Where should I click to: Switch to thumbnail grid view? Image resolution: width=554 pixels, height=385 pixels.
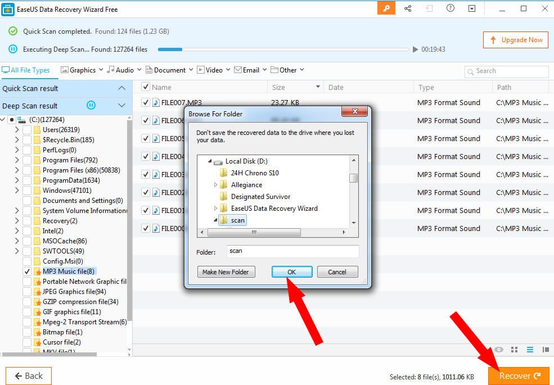515,350
